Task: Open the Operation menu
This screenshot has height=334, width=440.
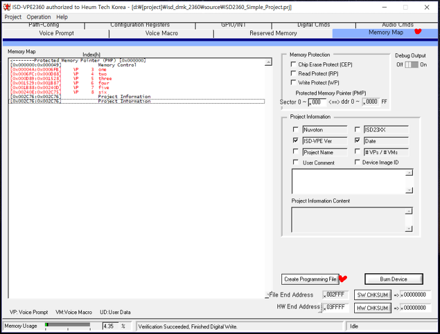Action: pos(39,17)
